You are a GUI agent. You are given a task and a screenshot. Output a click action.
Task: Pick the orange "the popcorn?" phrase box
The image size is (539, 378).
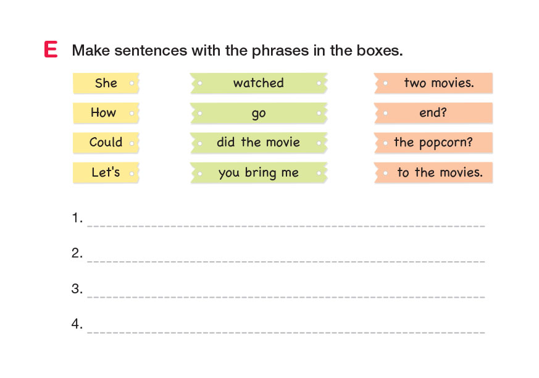pos(433,143)
